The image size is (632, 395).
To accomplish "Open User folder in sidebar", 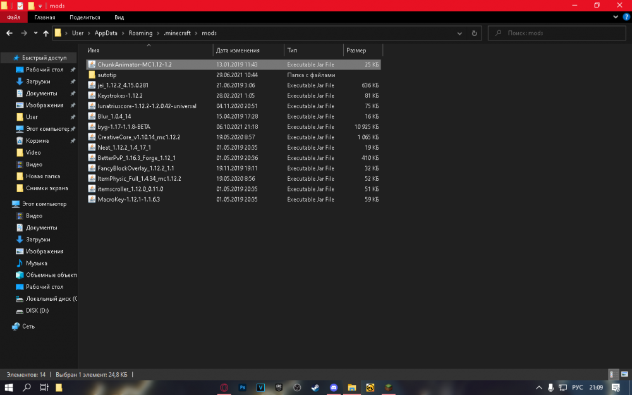I will (x=32, y=118).
